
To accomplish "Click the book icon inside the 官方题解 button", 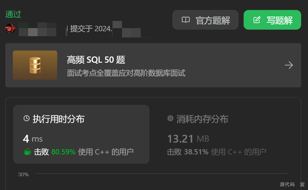I will coord(186,20).
